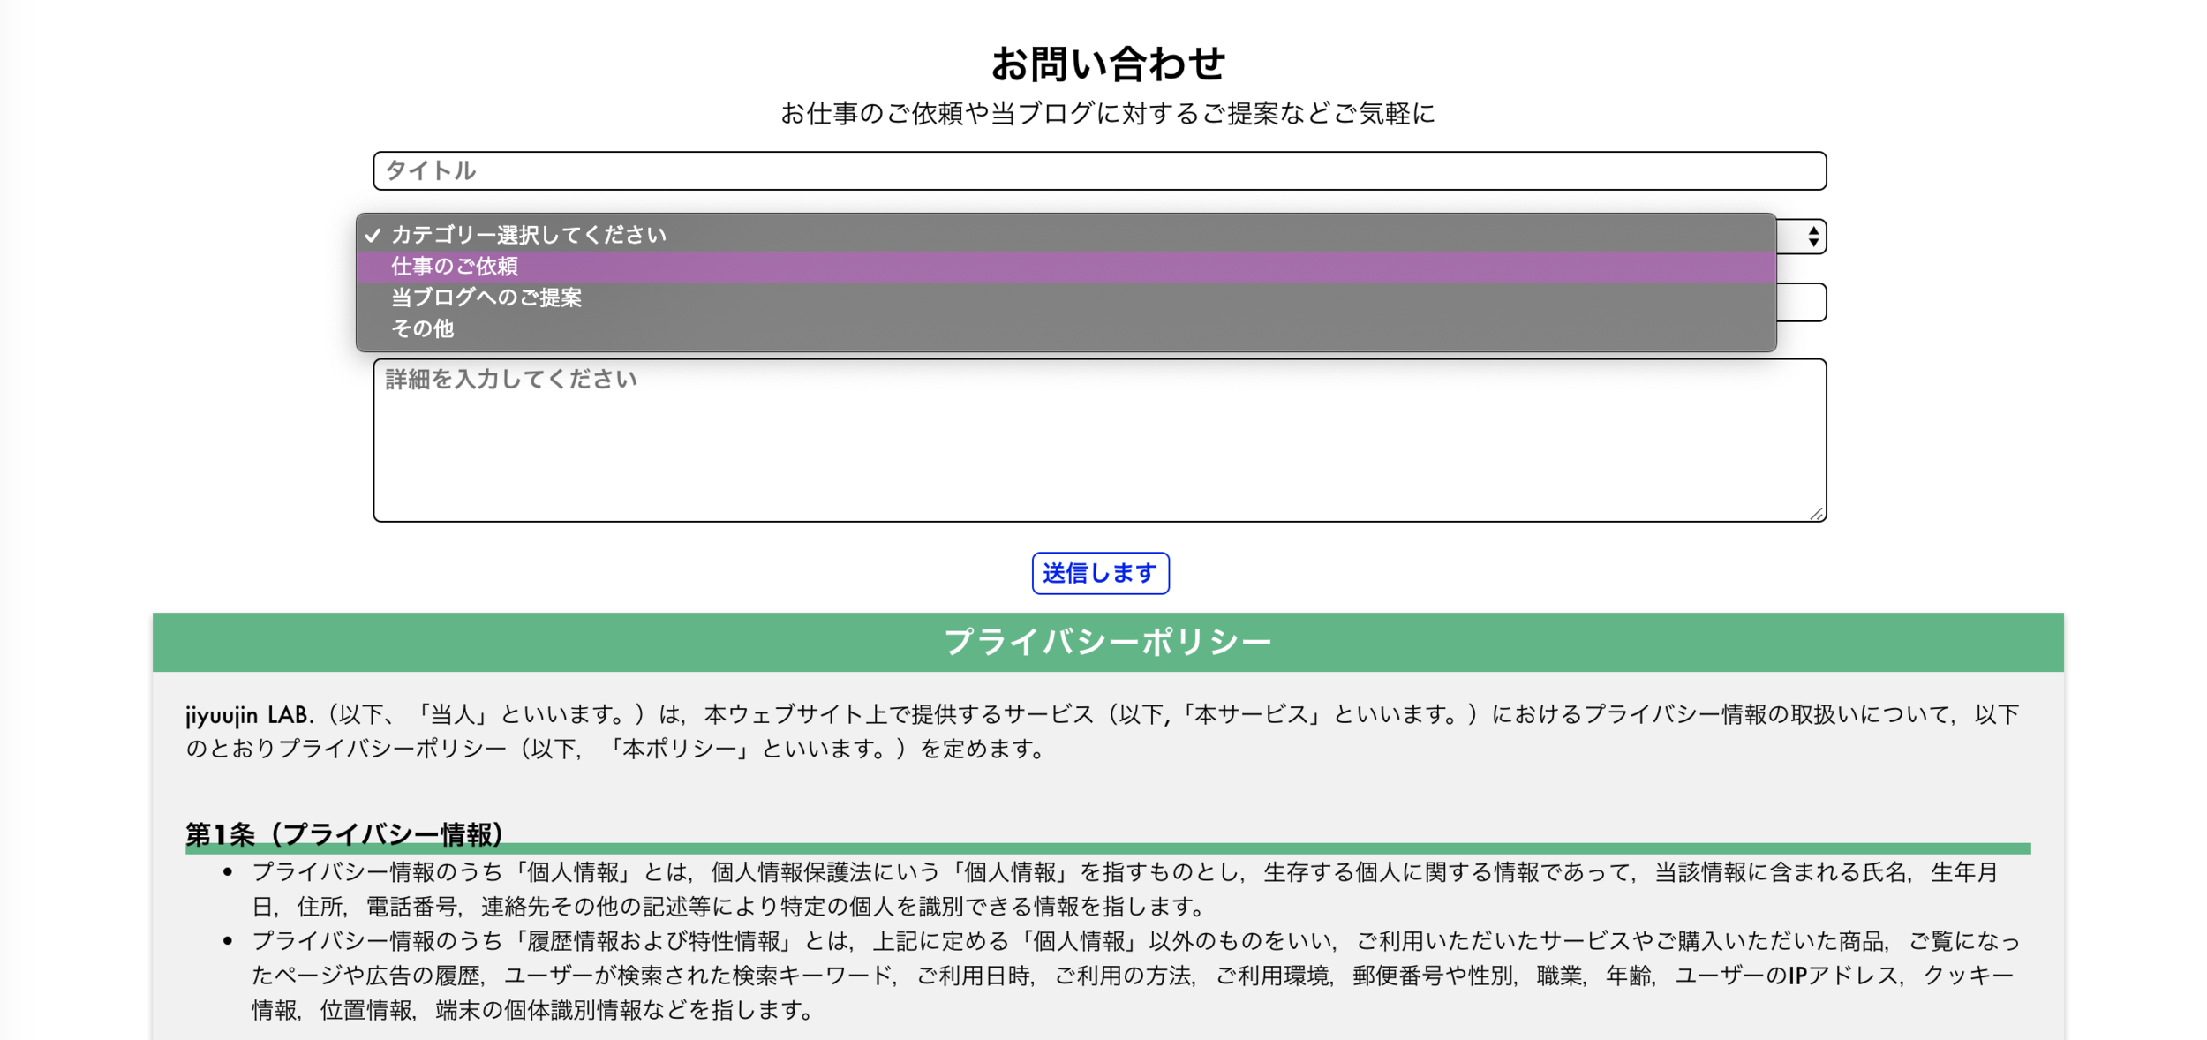Click the お問い合わせ page heading
The width and height of the screenshot is (2207, 1040).
click(x=1108, y=64)
